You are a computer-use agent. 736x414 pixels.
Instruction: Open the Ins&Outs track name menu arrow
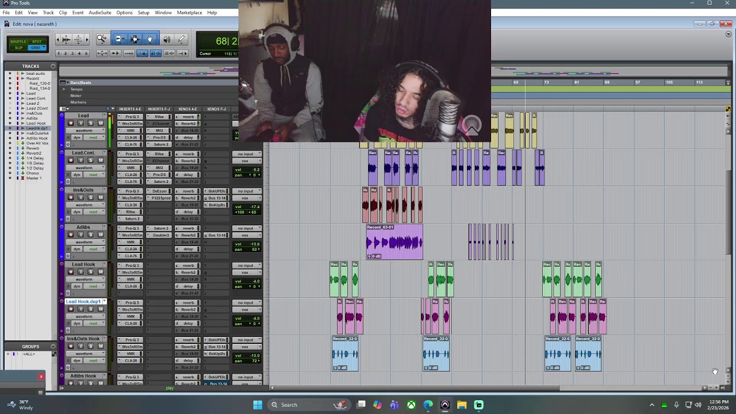click(x=103, y=190)
